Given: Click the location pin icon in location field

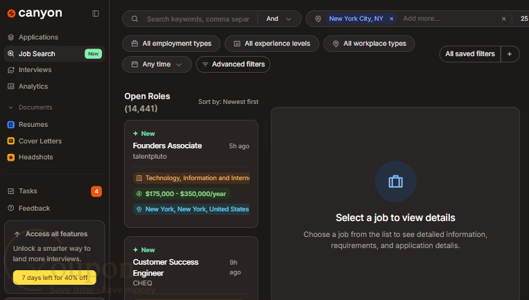Looking at the screenshot, I should tap(318, 19).
